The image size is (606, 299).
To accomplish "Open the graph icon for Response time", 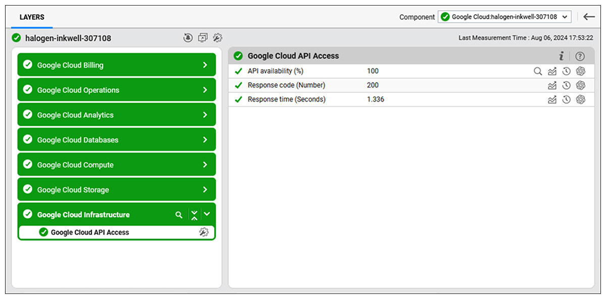I will (552, 99).
